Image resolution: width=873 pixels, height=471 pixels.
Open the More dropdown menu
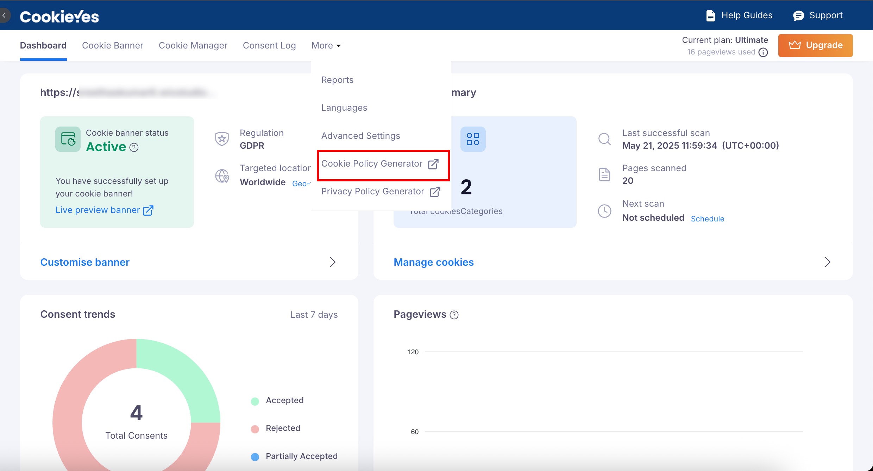coord(326,46)
